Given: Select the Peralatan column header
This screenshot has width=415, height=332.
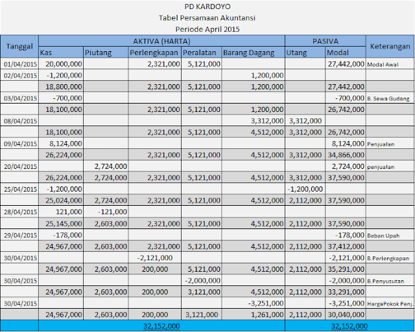Looking at the screenshot, I should click(202, 52).
